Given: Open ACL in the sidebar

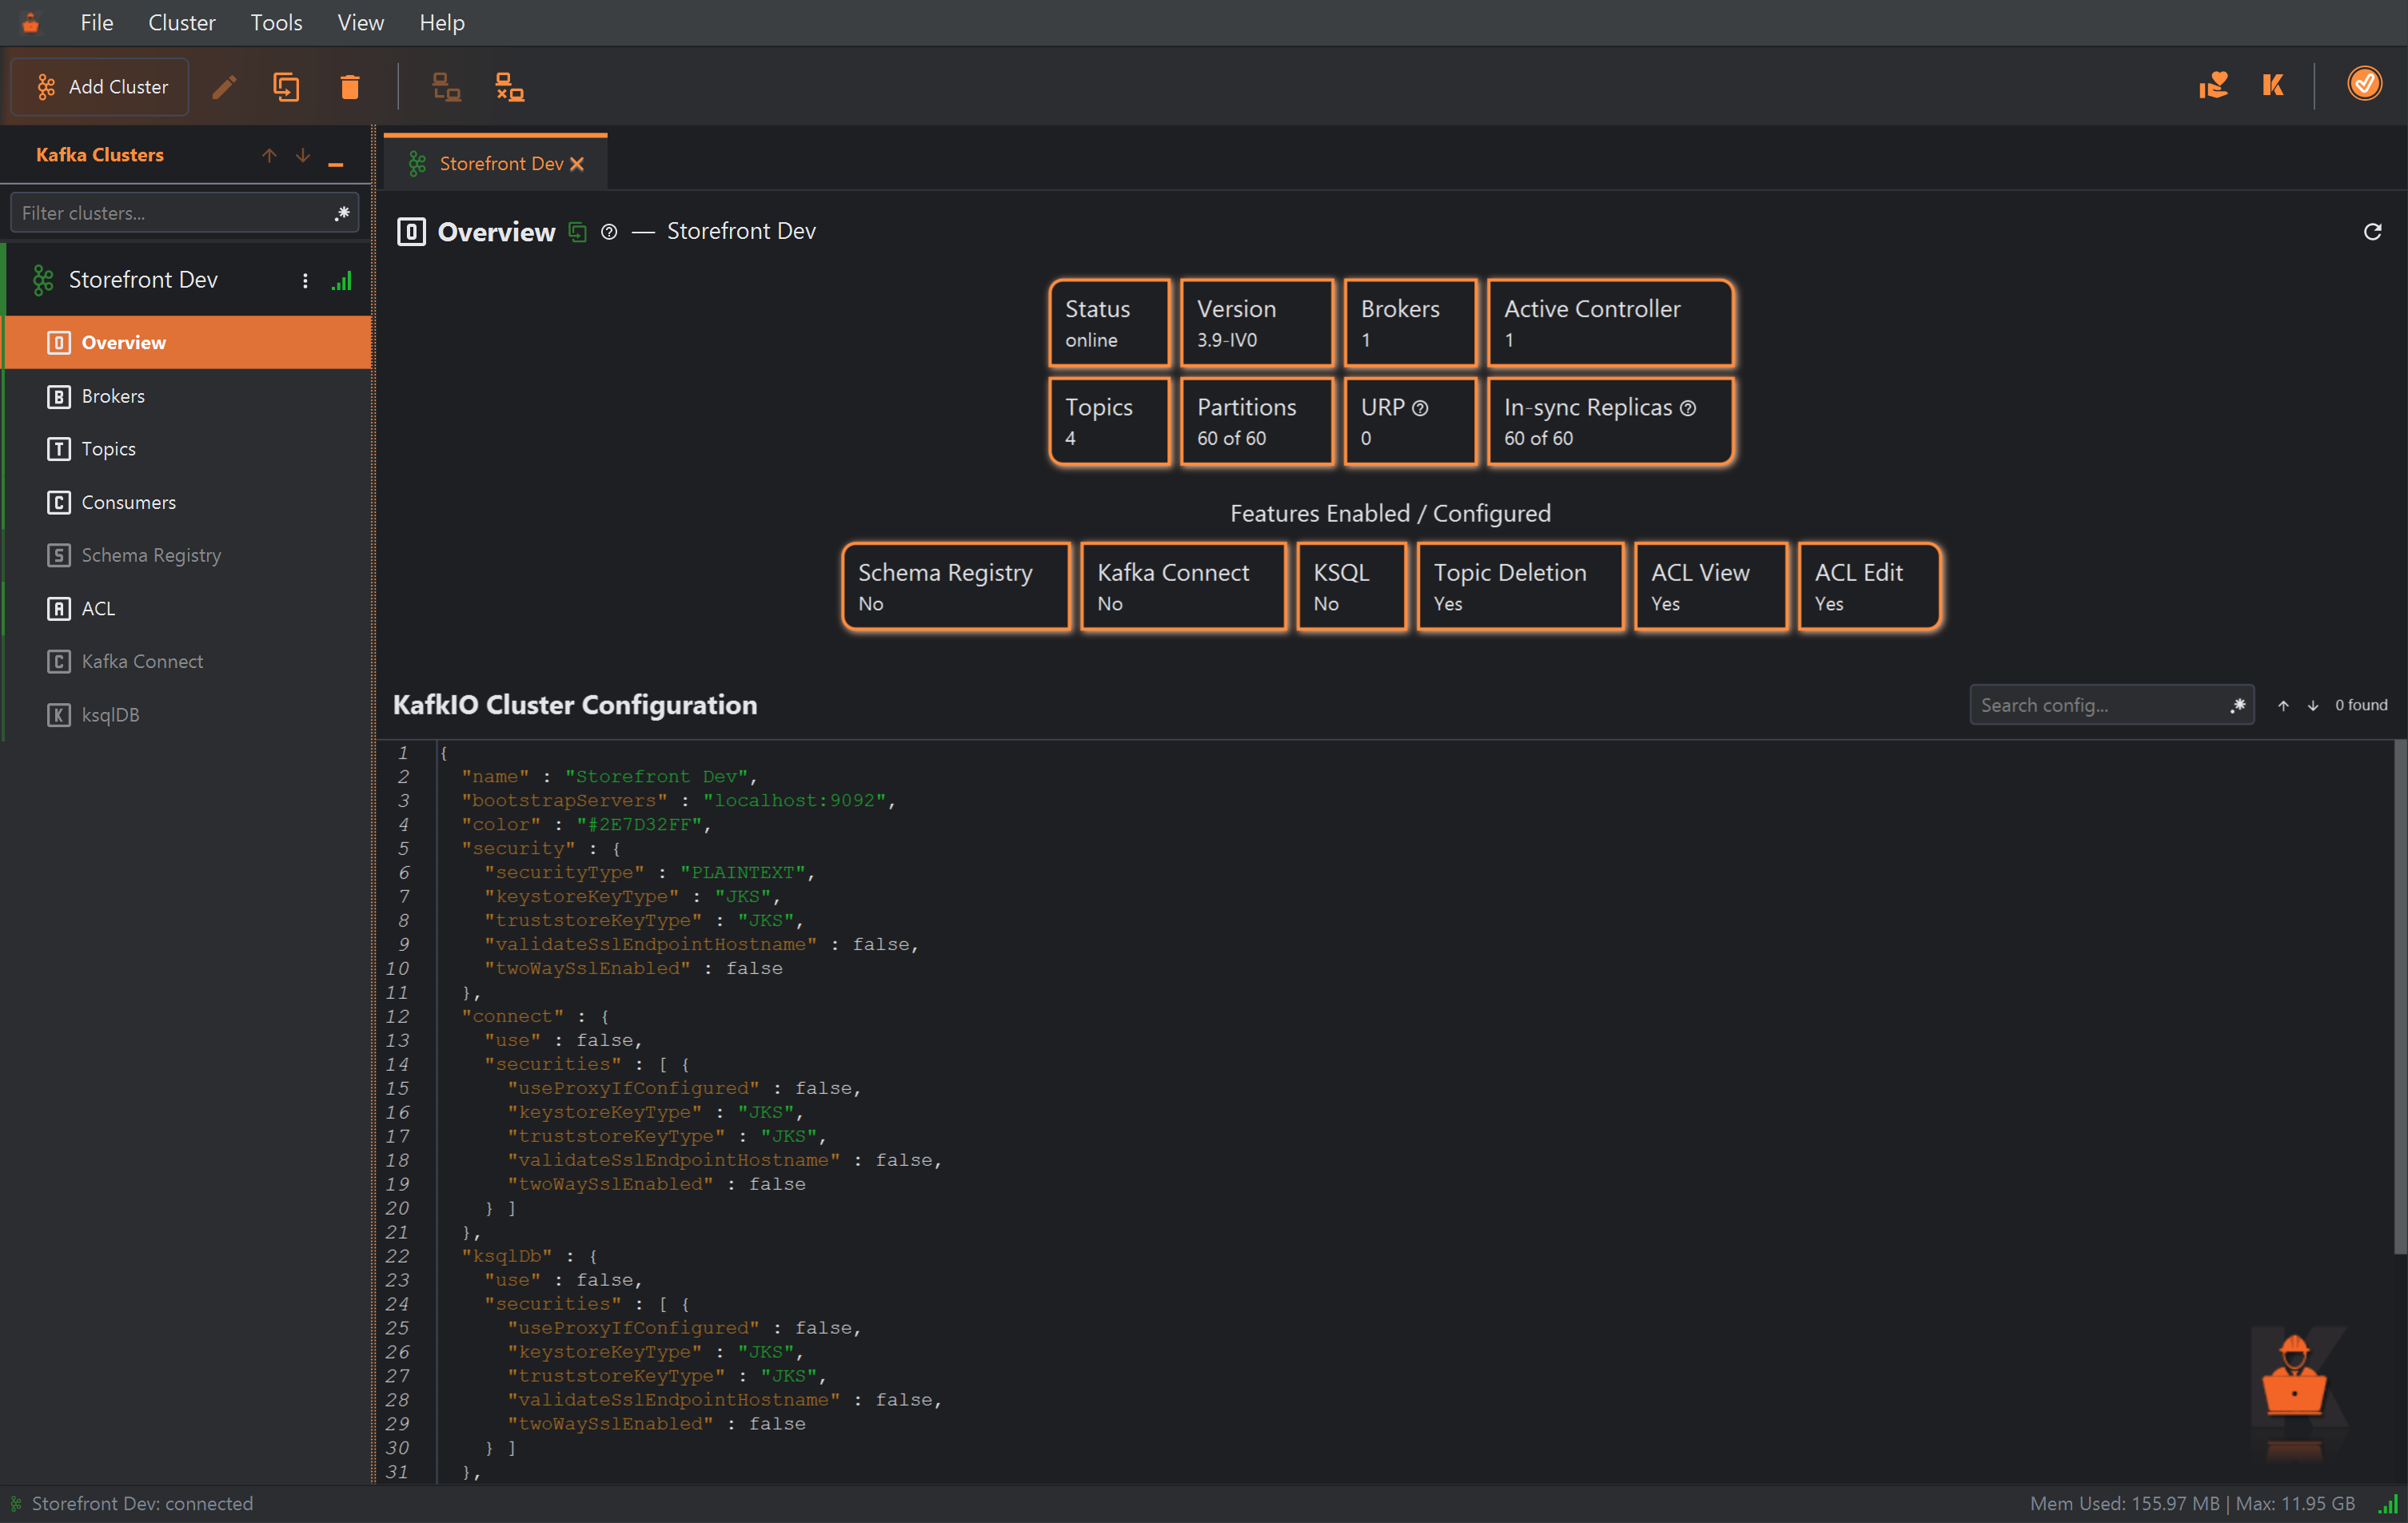Looking at the screenshot, I should pos(188,607).
